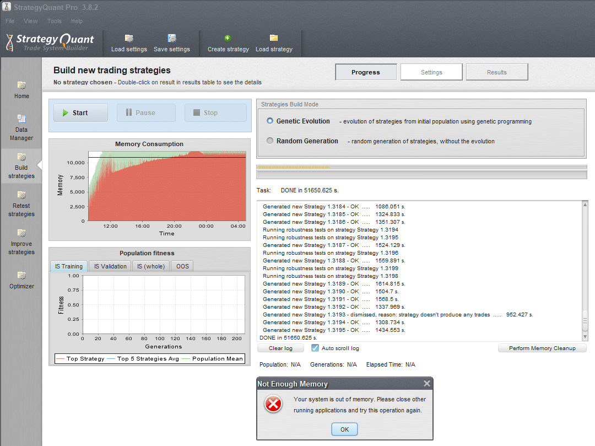Click the log scrollbar thumb
The height and width of the screenshot is (446, 595).
coord(585,321)
